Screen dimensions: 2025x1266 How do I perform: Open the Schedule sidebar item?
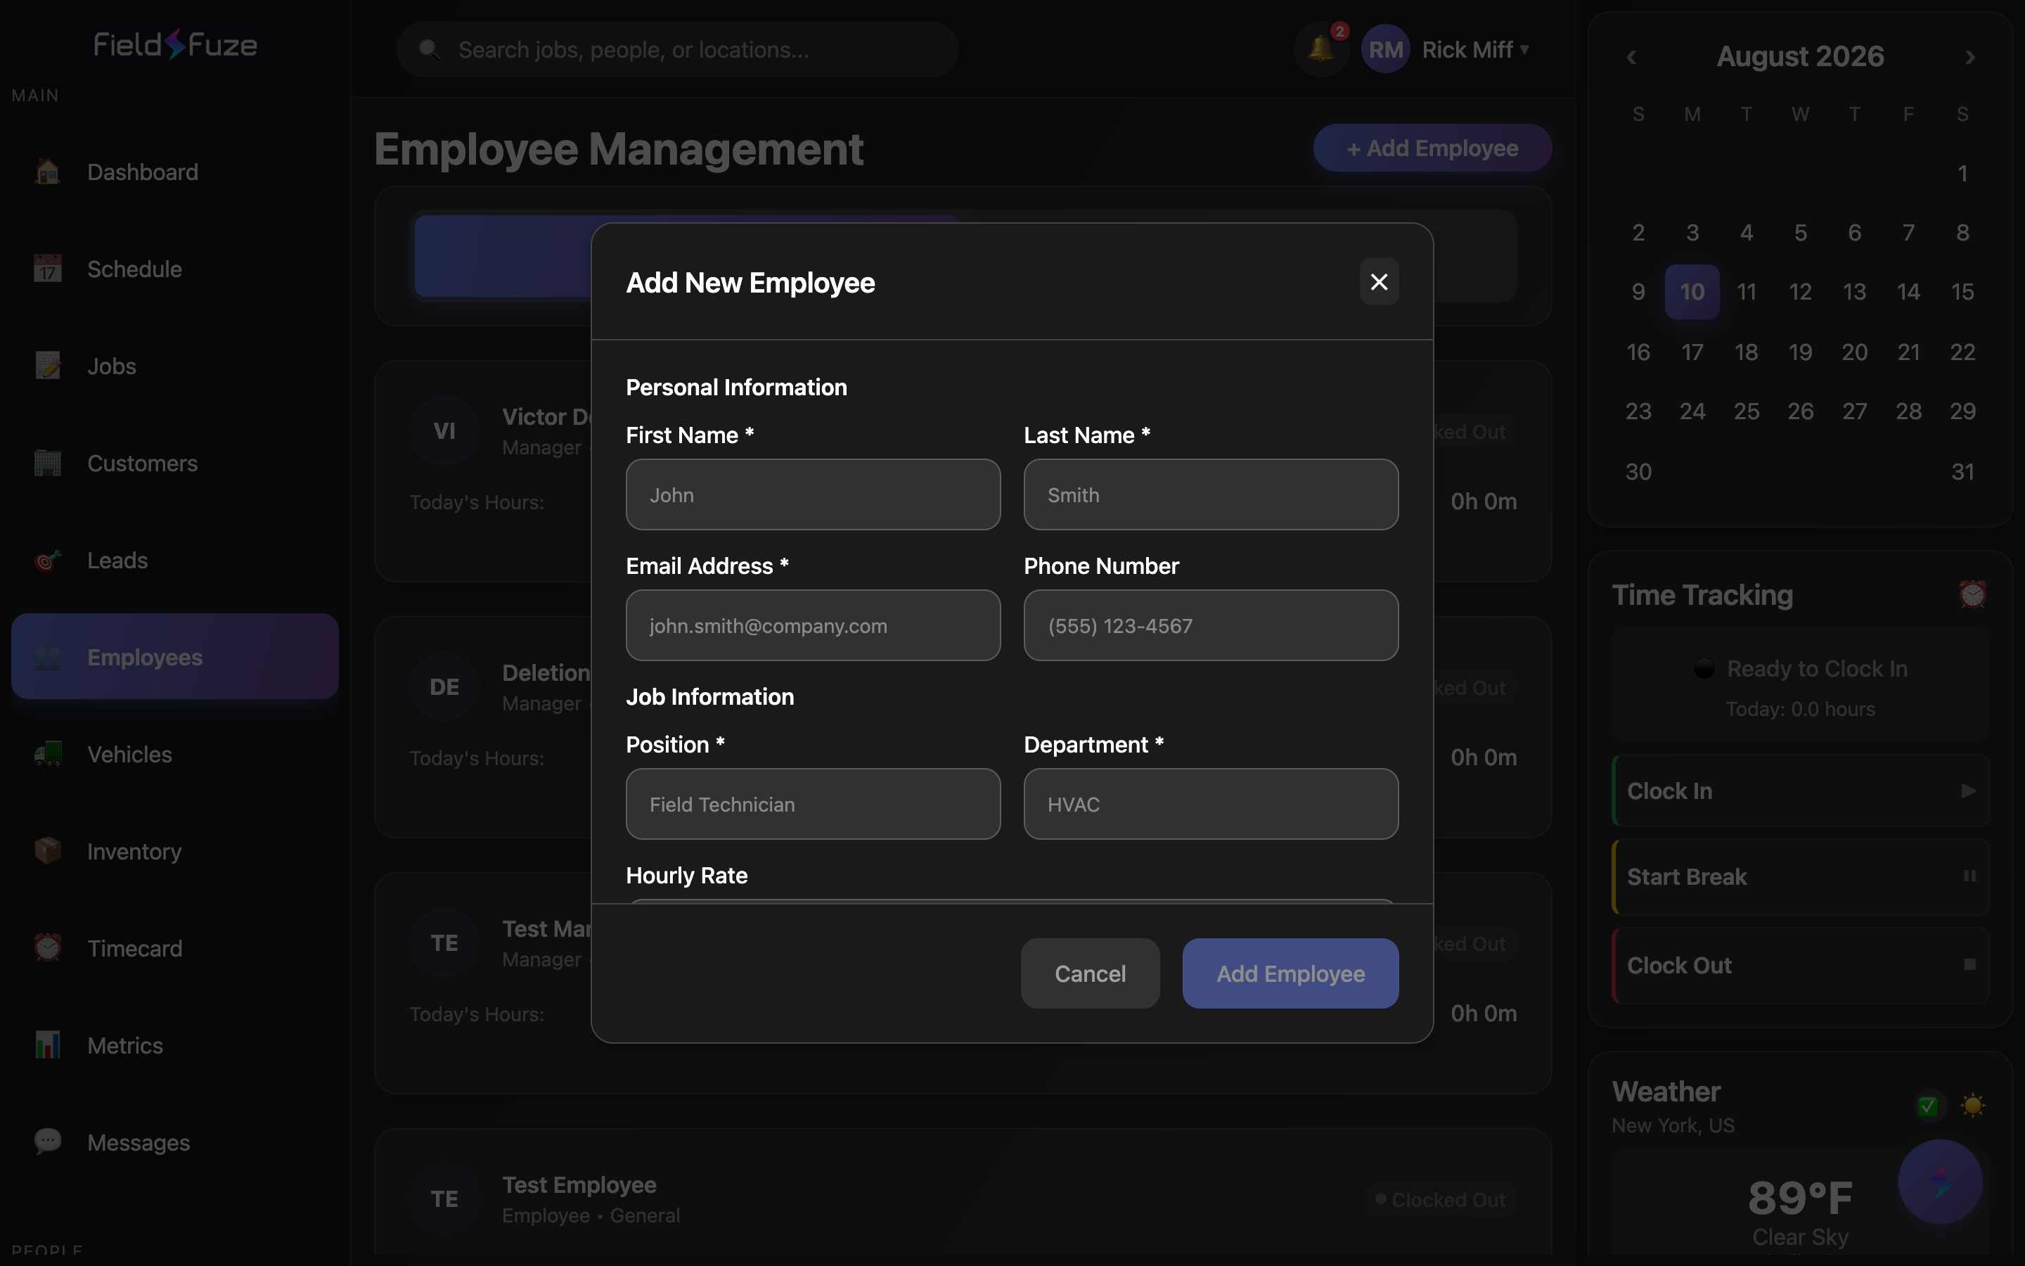pos(174,269)
